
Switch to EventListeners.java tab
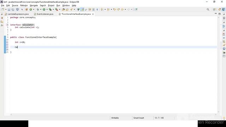point(44,14)
